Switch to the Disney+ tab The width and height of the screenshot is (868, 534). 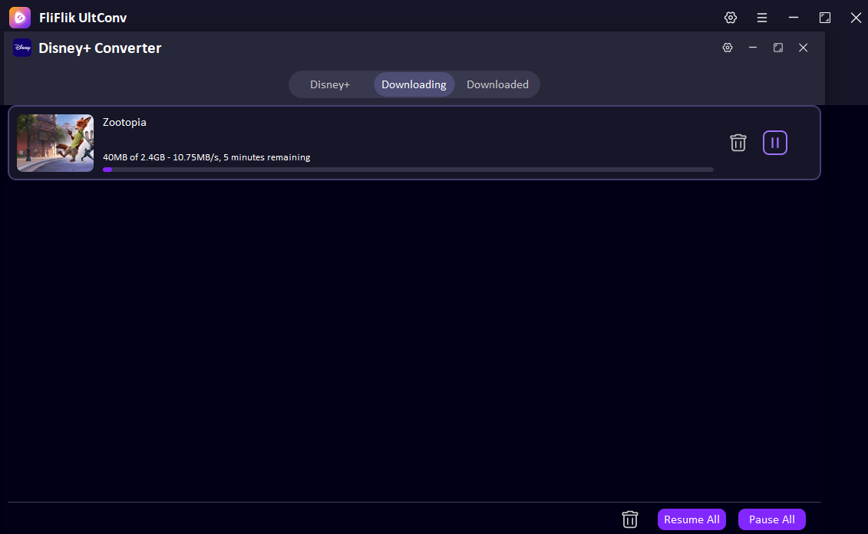pyautogui.click(x=329, y=84)
